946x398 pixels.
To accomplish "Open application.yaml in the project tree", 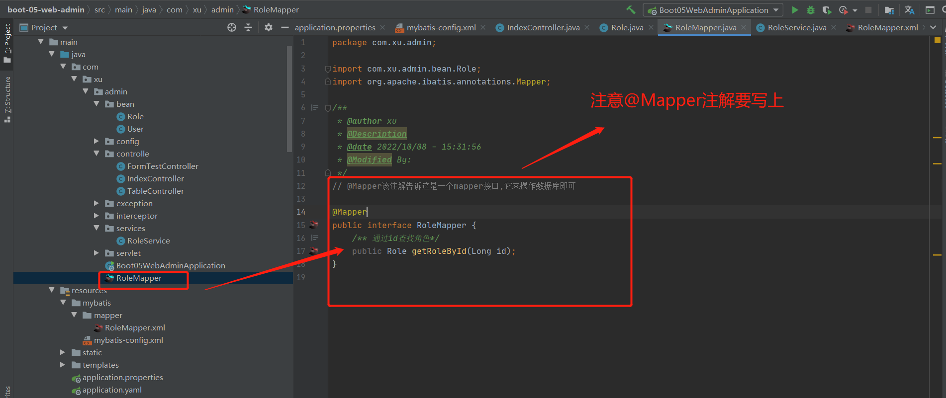I will [x=111, y=390].
